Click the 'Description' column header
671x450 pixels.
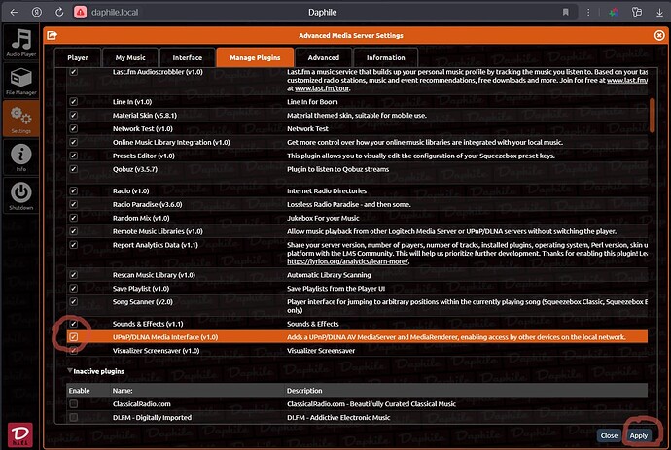pos(304,391)
